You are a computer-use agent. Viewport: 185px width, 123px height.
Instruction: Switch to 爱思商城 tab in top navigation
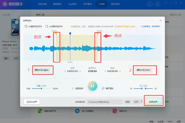pos(115,4)
